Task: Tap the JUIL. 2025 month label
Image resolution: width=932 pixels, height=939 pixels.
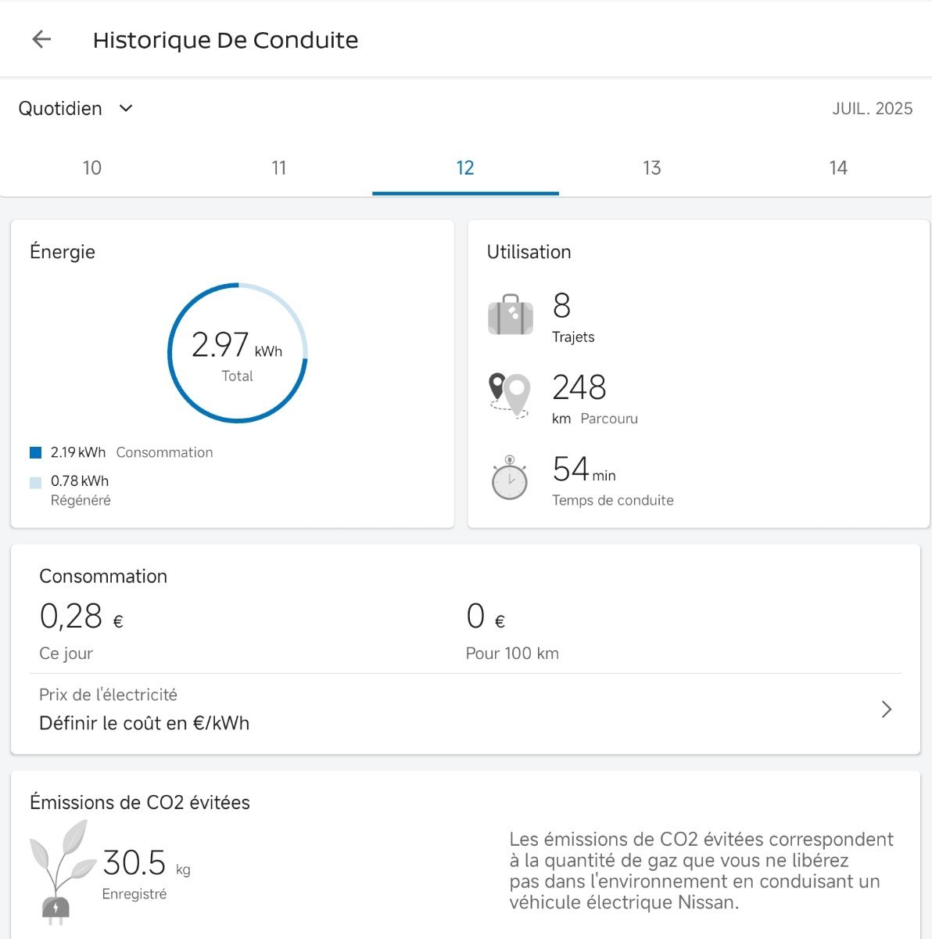Action: pos(872,109)
